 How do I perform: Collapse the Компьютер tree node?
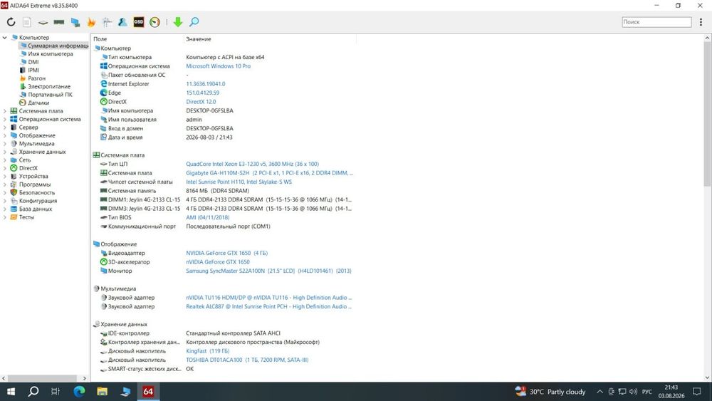(x=4, y=37)
